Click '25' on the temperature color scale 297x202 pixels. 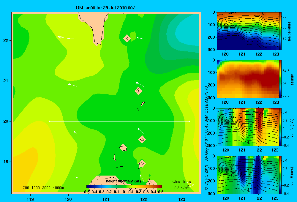click(285, 27)
